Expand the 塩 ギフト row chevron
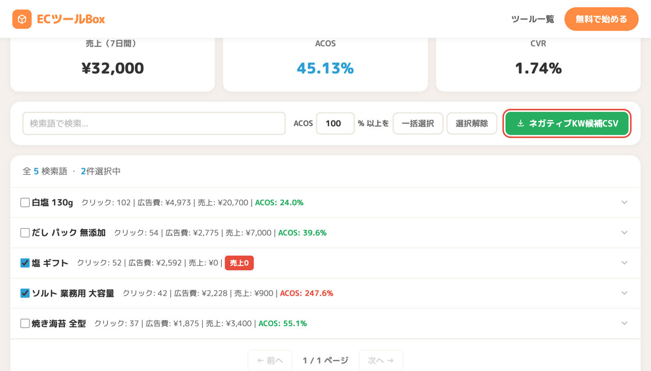 click(625, 263)
